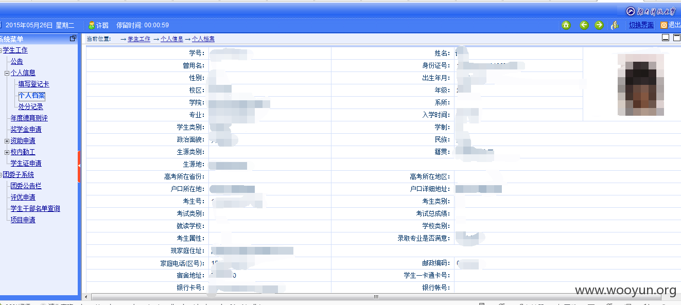Collapse the 团委子系统 tree node
This screenshot has height=305, width=681.
[1, 175]
